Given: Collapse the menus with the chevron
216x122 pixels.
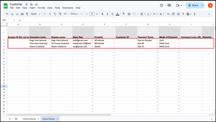Looking at the screenshot, I should click(x=209, y=14).
